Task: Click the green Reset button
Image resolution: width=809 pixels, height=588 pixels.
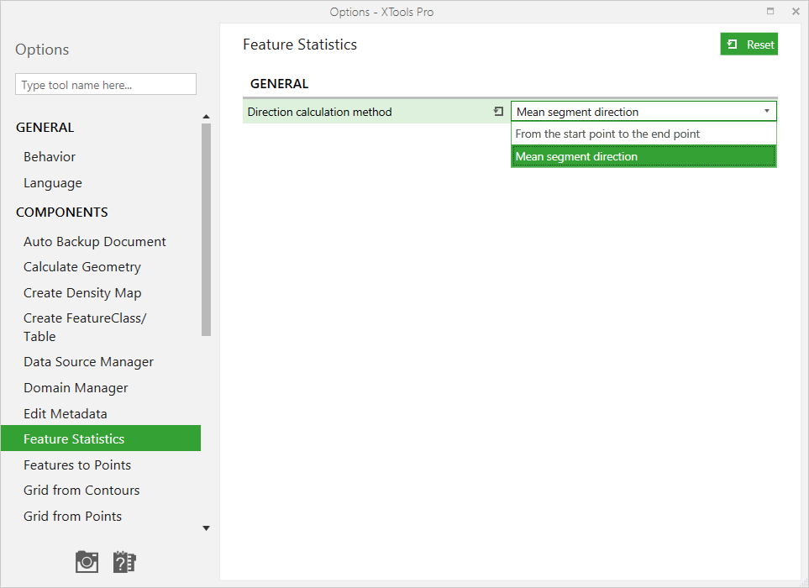Action: 749,45
